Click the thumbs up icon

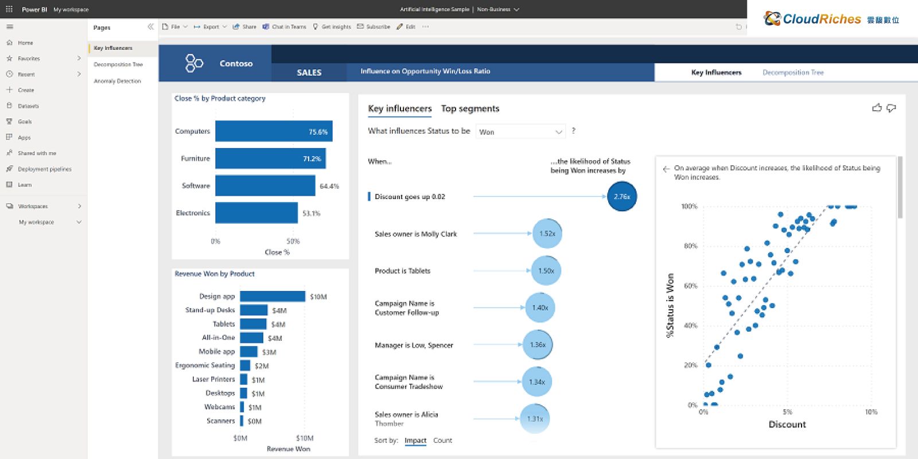click(x=877, y=108)
